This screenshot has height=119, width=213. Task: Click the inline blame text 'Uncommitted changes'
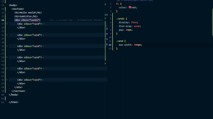click(90, 20)
